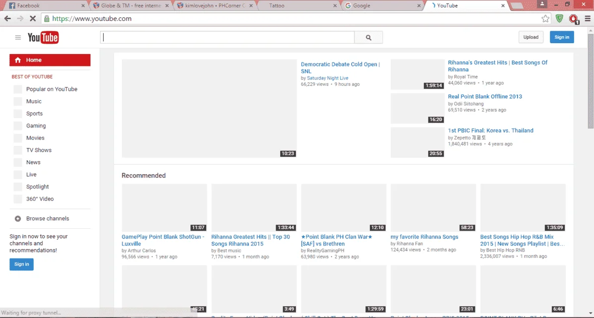
Task: Click the address bar URL
Action: tap(92, 18)
